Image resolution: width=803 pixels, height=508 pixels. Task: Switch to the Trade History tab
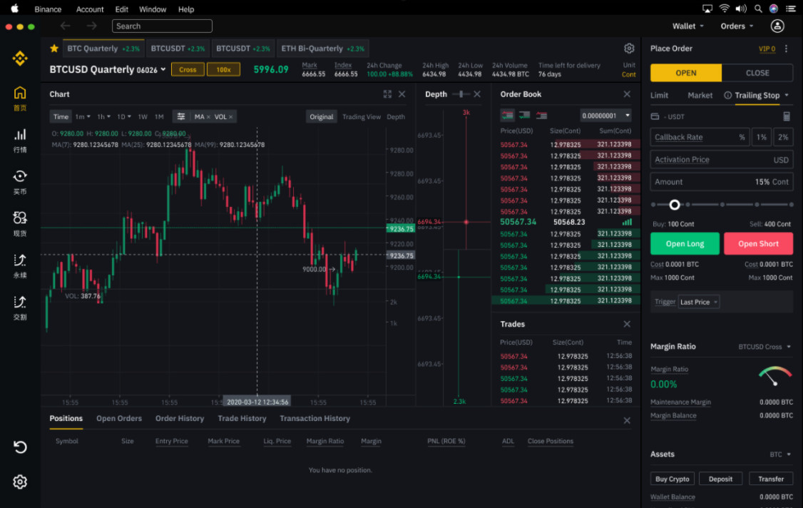coord(242,418)
